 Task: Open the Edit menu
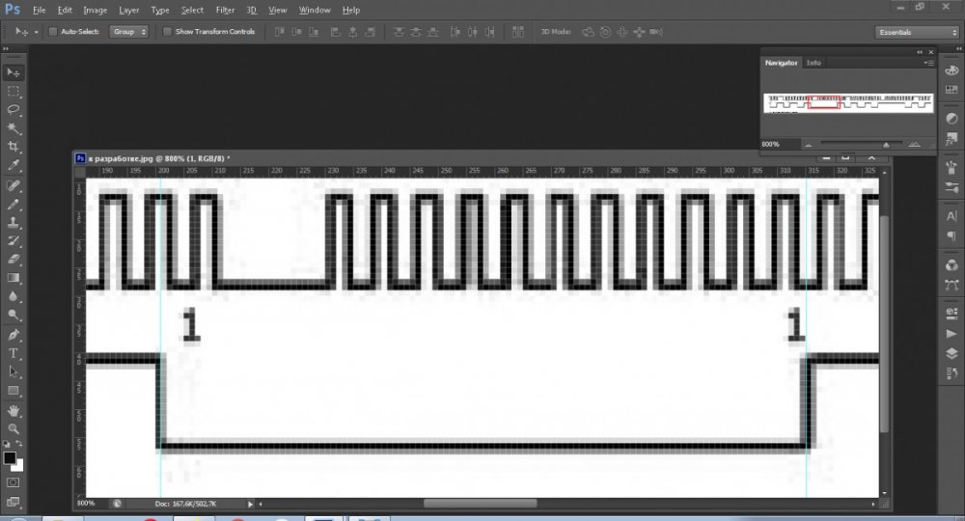[x=65, y=10]
